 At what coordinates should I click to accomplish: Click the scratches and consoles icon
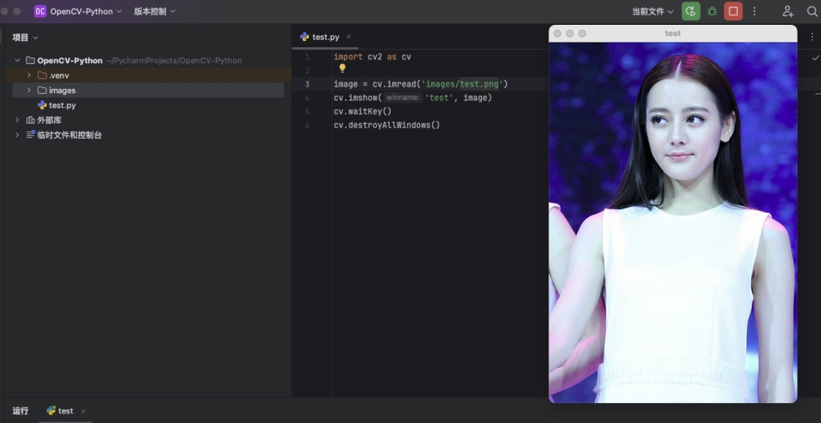30,135
